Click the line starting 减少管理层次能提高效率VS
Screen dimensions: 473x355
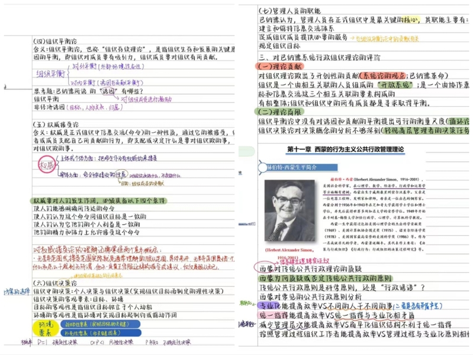355,325
